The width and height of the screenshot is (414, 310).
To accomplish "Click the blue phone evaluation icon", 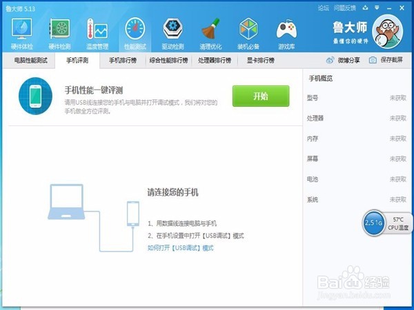I will tap(35, 96).
